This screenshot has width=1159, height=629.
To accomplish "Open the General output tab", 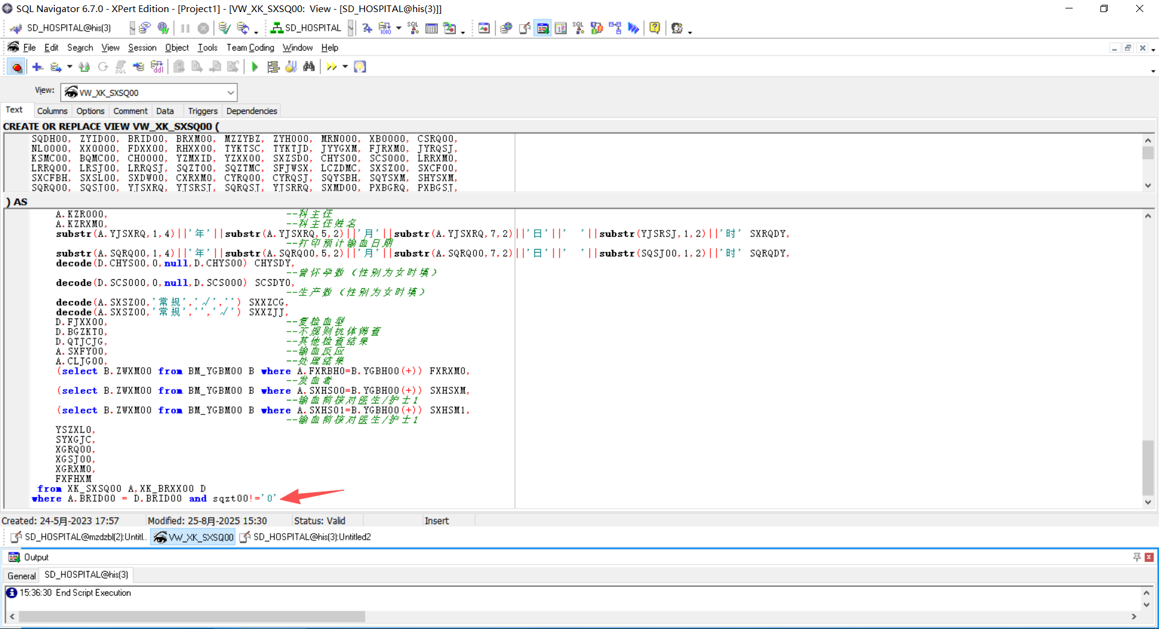I will pos(22,575).
